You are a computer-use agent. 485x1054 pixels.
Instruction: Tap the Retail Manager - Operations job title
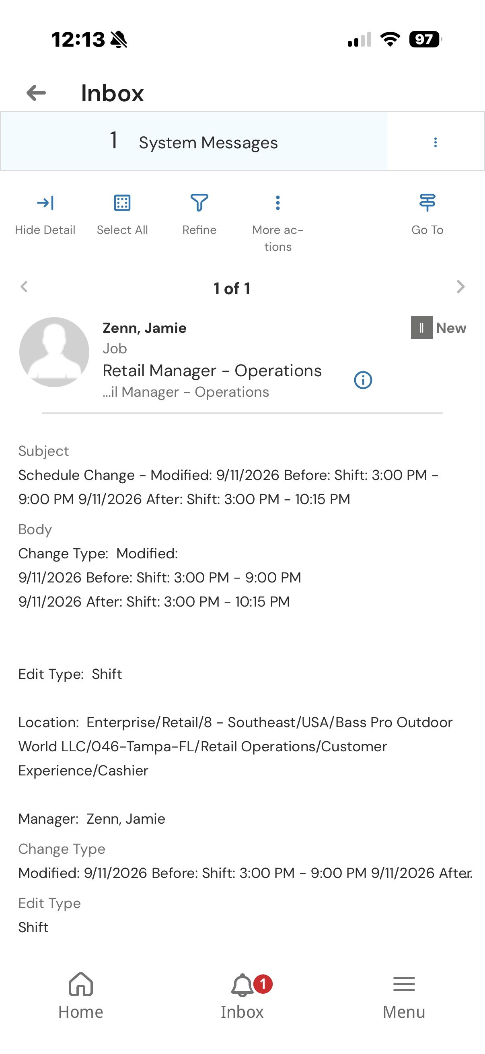212,371
